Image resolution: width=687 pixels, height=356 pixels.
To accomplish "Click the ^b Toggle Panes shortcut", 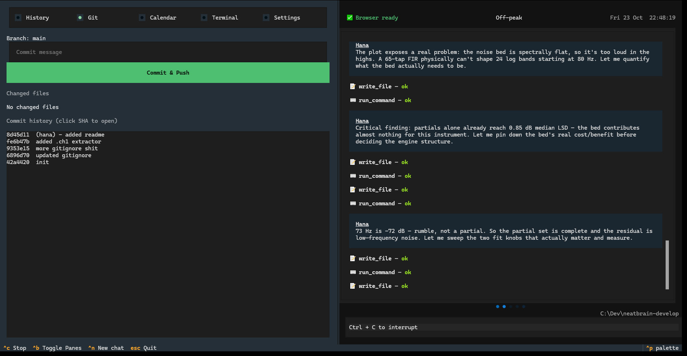I will (57, 348).
